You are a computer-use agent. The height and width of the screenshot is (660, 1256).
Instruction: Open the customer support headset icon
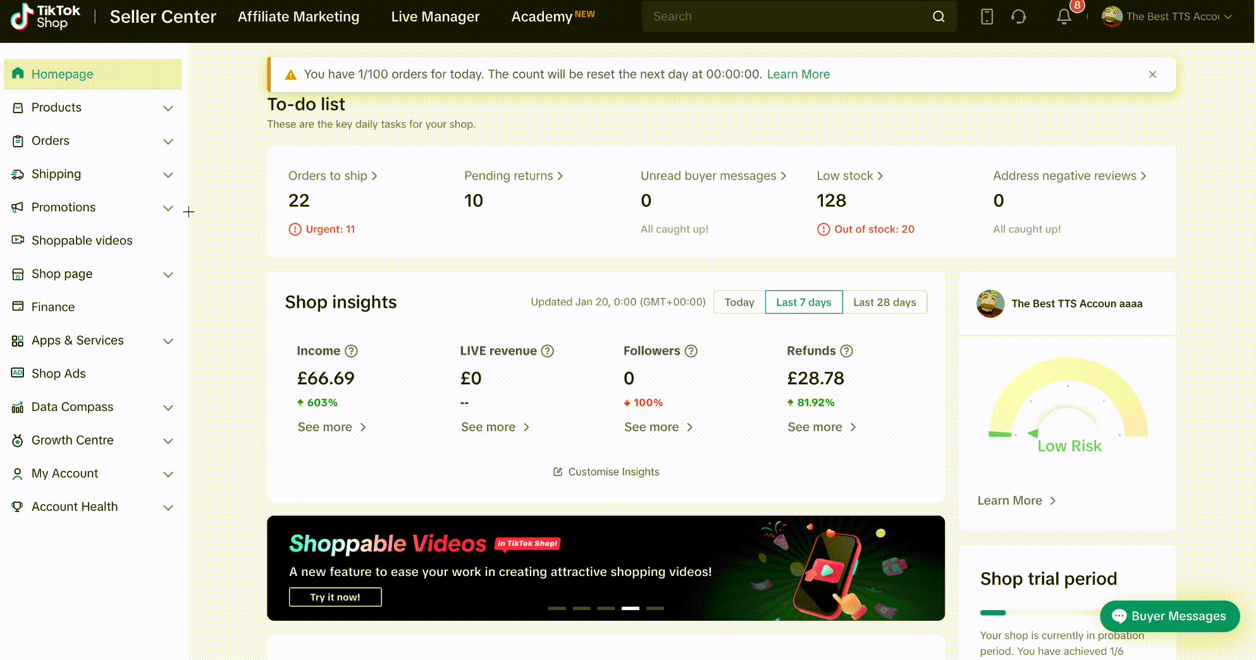1018,17
